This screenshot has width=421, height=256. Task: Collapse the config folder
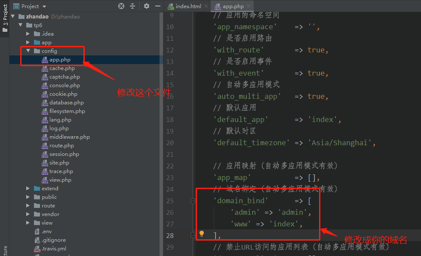point(28,51)
